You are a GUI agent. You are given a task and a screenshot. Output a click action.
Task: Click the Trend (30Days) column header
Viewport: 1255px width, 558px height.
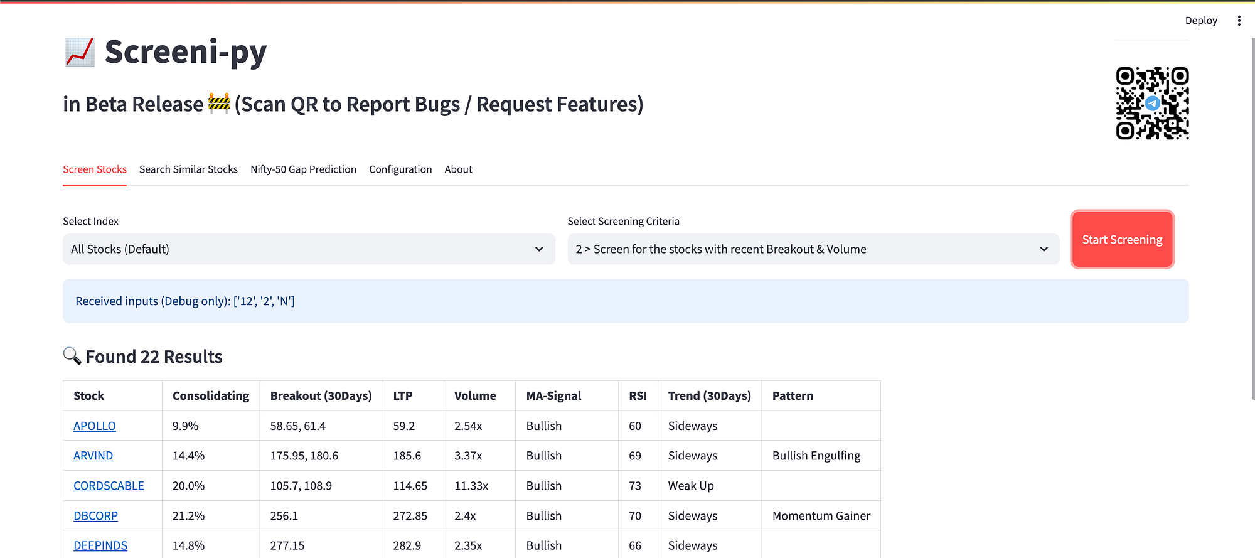(710, 395)
